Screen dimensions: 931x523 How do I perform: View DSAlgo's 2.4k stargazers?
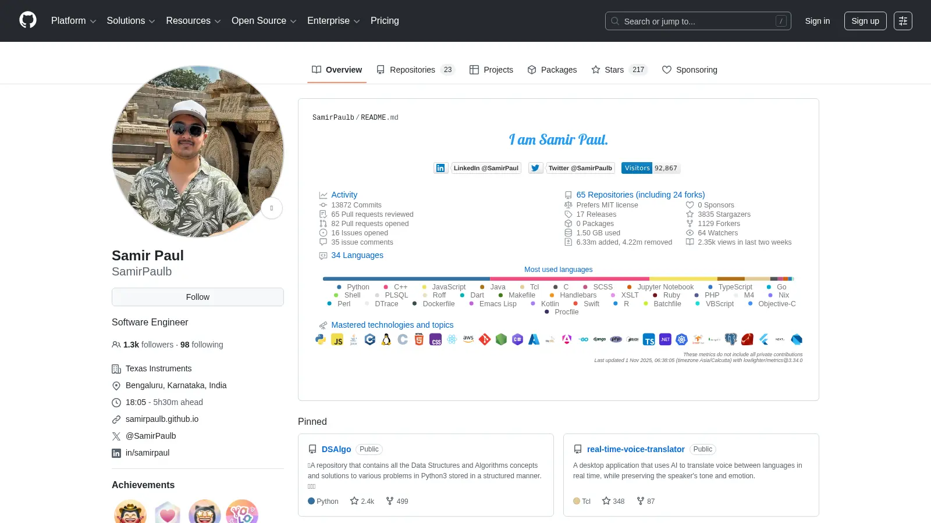pos(362,501)
